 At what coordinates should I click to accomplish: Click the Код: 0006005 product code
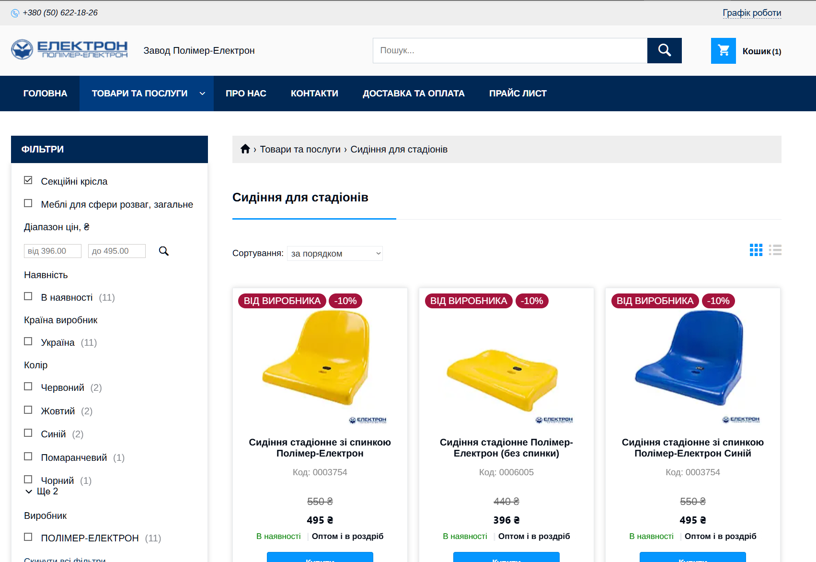click(x=506, y=472)
